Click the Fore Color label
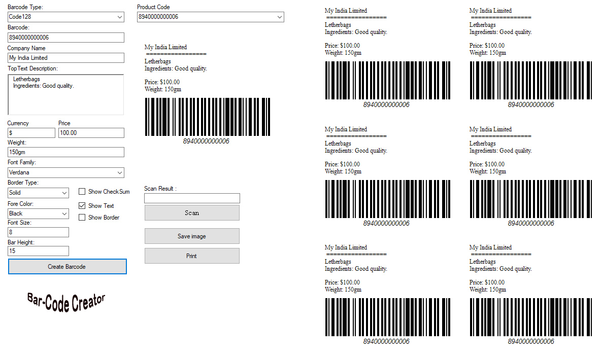 tap(21, 204)
